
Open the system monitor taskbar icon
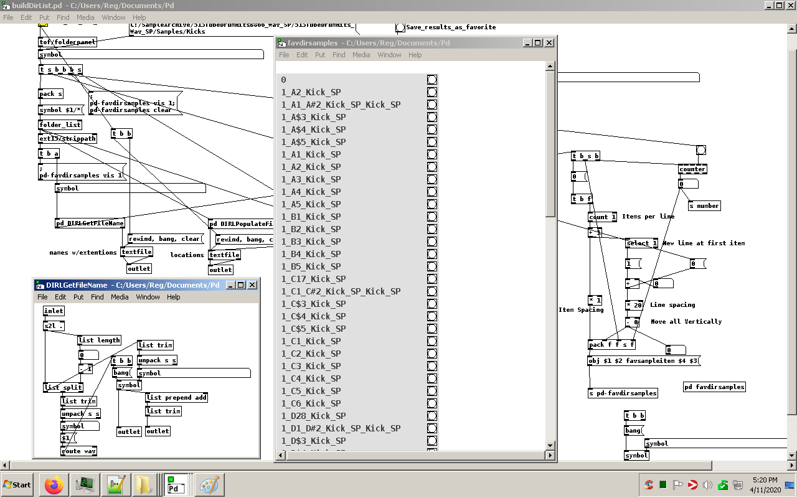click(84, 484)
